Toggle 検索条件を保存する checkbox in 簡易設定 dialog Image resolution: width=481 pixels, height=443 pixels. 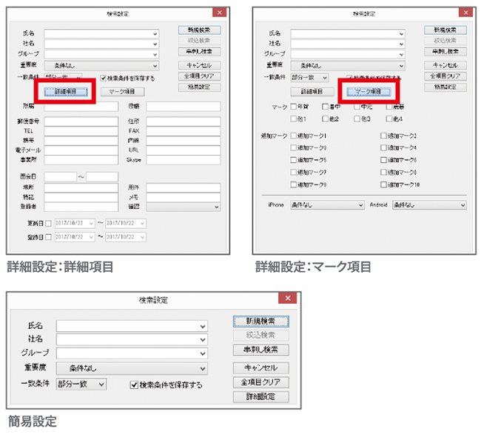click(134, 384)
